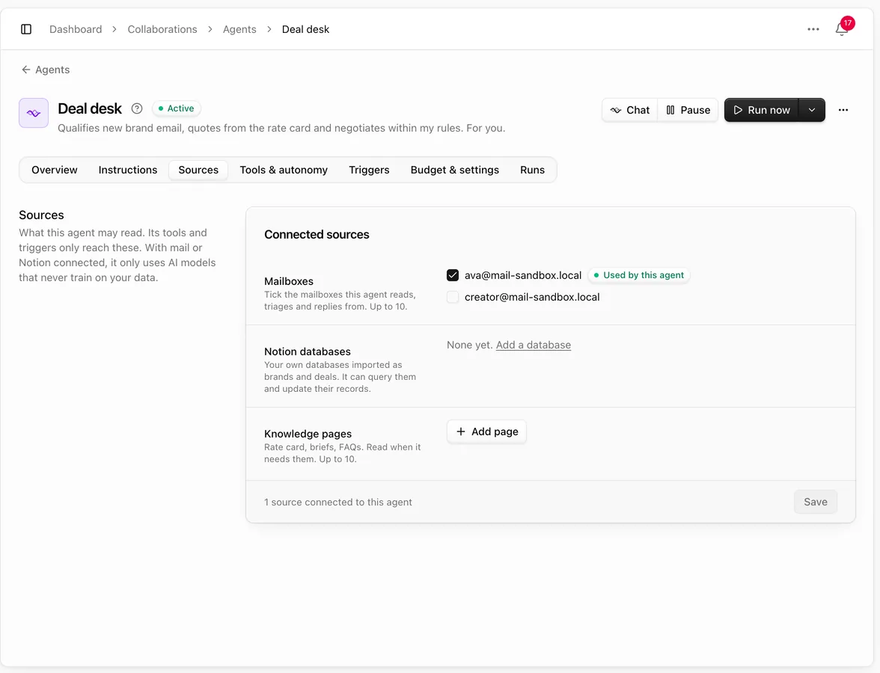The image size is (880, 673).
Task: Toggle the sidebar panel icon
Action: (x=25, y=29)
